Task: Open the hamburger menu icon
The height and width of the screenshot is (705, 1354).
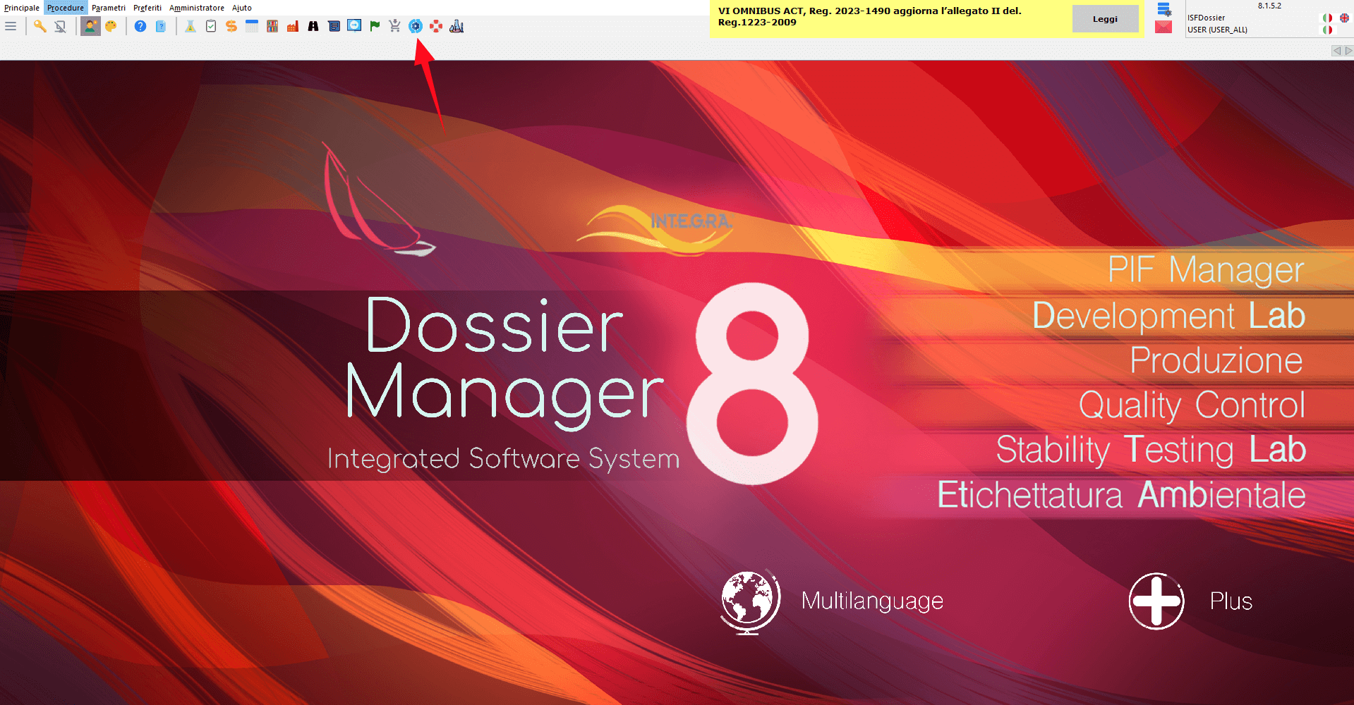Action: (11, 26)
